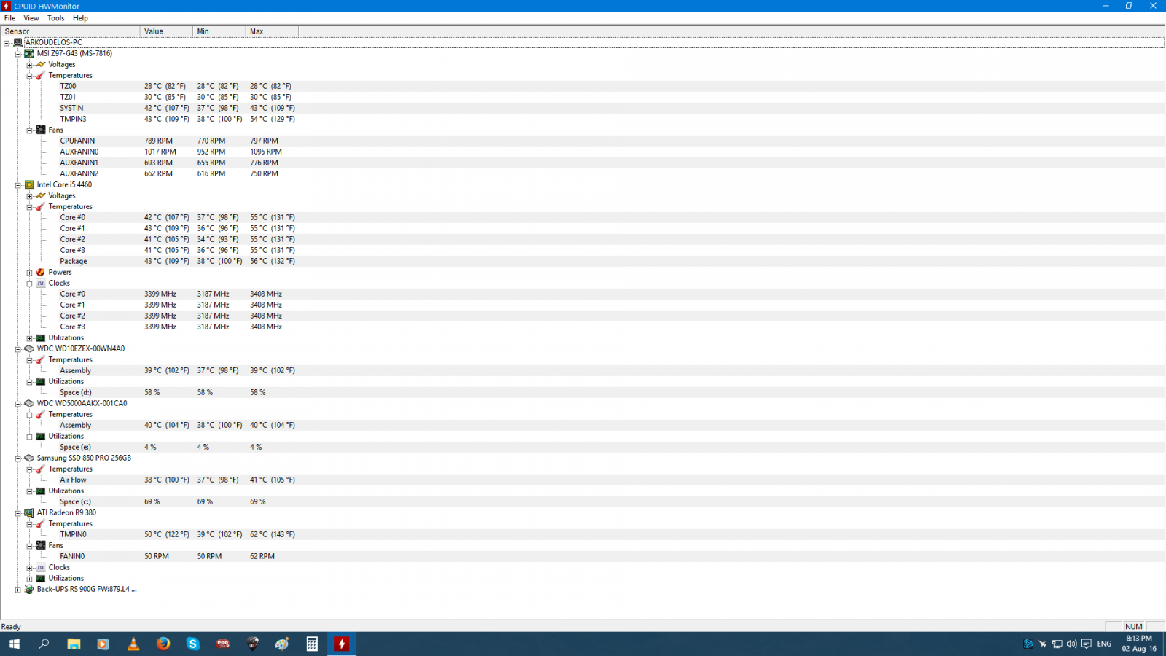Click the motherboard icon next to MSI Z97-G43
Image resolution: width=1166 pixels, height=656 pixels.
pos(29,53)
